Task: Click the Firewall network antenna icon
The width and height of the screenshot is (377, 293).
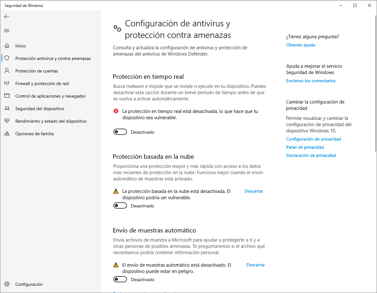Action: pos(7,83)
